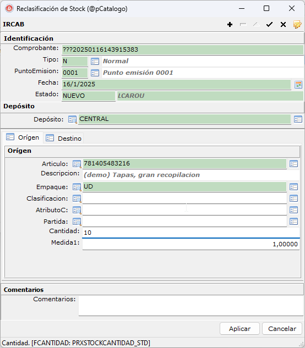Click into the Comentarios text box
The width and height of the screenshot is (305, 348).
(x=191, y=306)
